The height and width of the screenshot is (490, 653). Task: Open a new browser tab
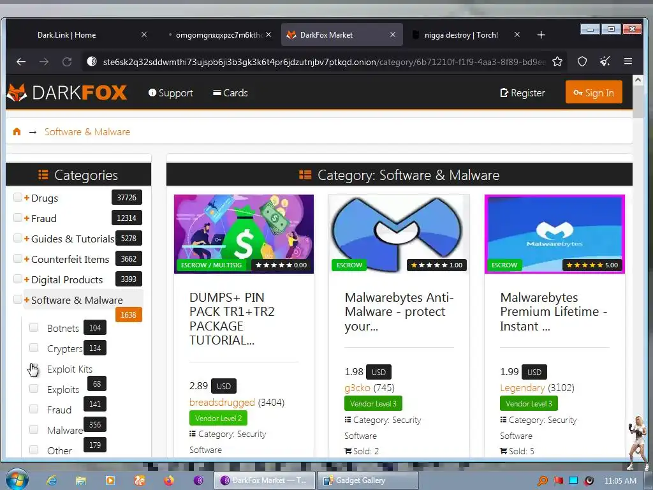[541, 35]
